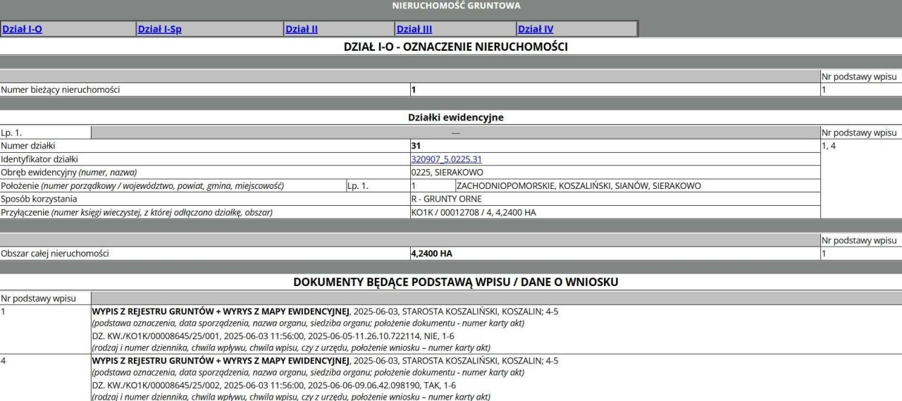Click 'Nr podstawy wpisu' header above documents list
This screenshot has width=902, height=401.
point(38,299)
